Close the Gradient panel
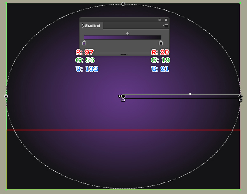 pos(166,20)
